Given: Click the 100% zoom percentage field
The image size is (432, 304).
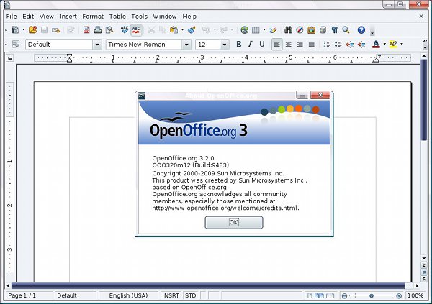Looking at the screenshot, I should tap(415, 295).
